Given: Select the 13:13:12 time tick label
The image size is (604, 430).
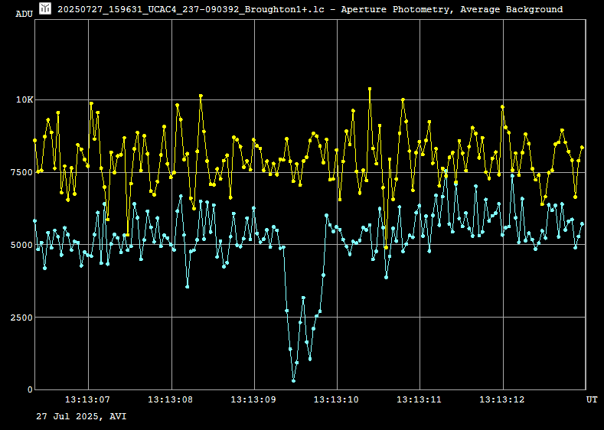Looking at the screenshot, I should 502,399.
